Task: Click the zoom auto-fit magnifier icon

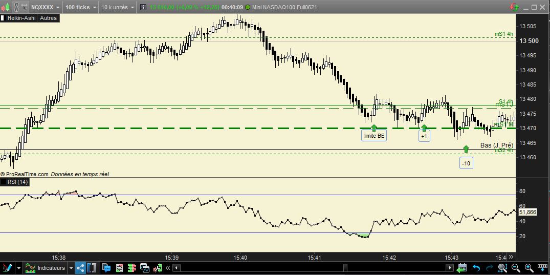Action: 502,268
